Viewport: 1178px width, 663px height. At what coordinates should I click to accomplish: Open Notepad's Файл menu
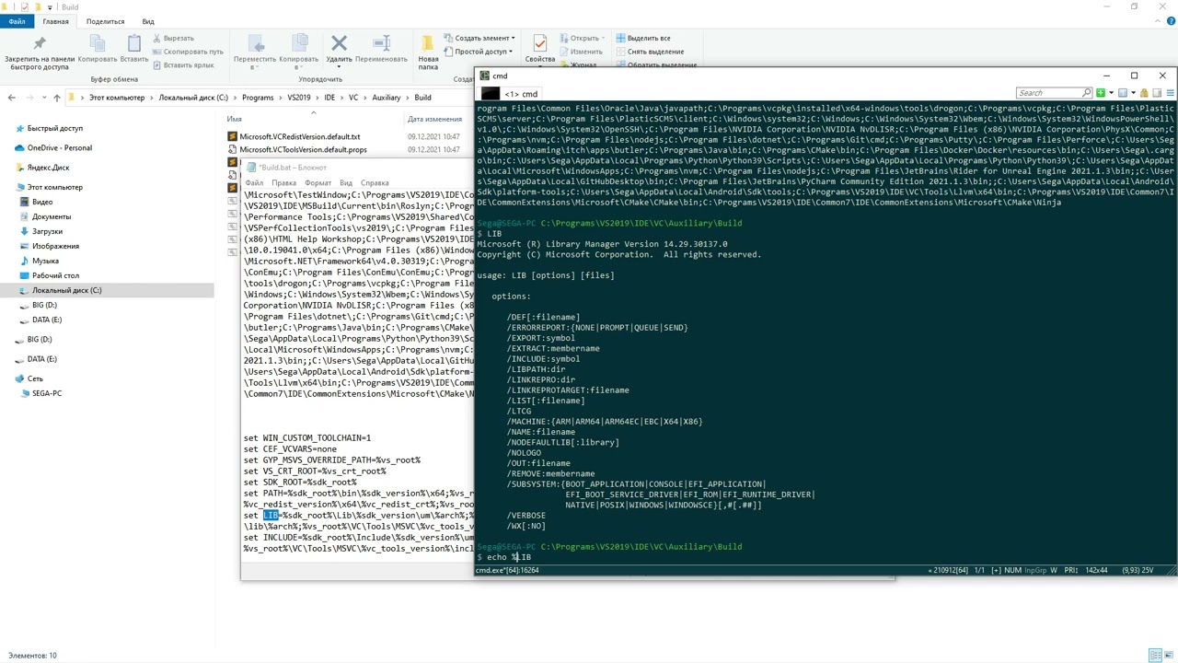pos(253,182)
